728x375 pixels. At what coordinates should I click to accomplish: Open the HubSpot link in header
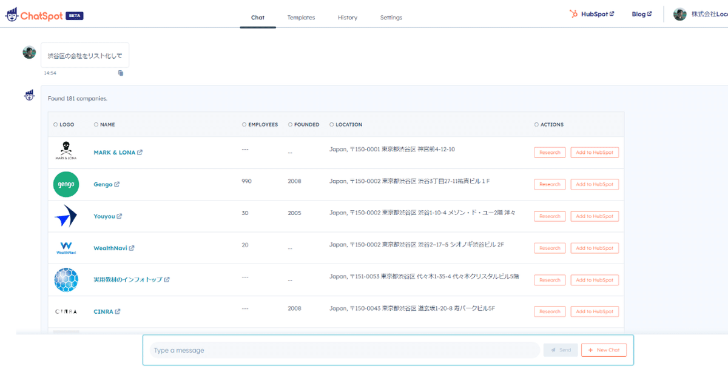coord(591,14)
